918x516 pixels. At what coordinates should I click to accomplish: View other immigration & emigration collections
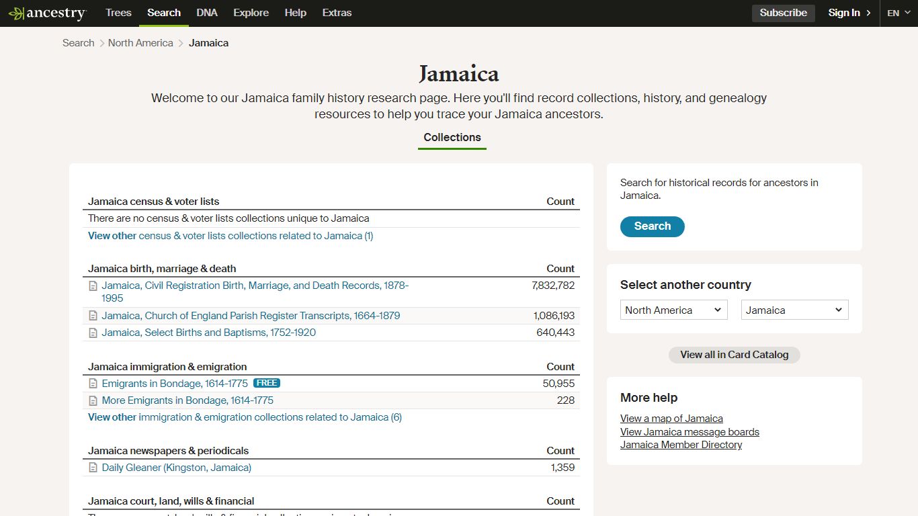click(x=245, y=417)
